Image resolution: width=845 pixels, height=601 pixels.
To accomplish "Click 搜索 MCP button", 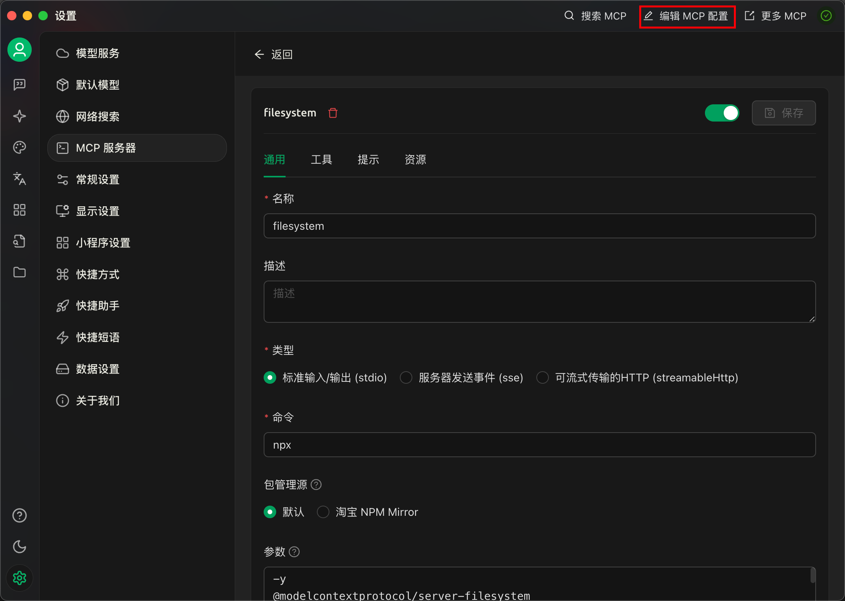I will click(x=595, y=16).
